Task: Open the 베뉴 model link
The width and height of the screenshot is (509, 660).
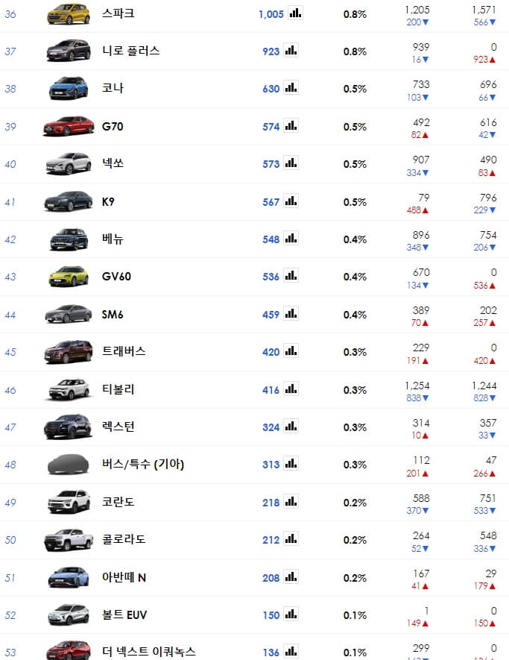Action: [113, 239]
